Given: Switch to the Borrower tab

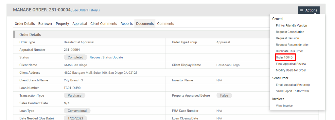Looking at the screenshot, I should [45, 24].
